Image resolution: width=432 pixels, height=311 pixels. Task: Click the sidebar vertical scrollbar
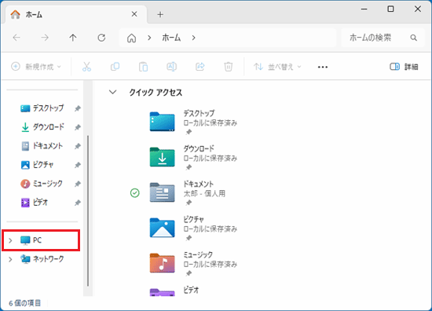pyautogui.click(x=88, y=210)
